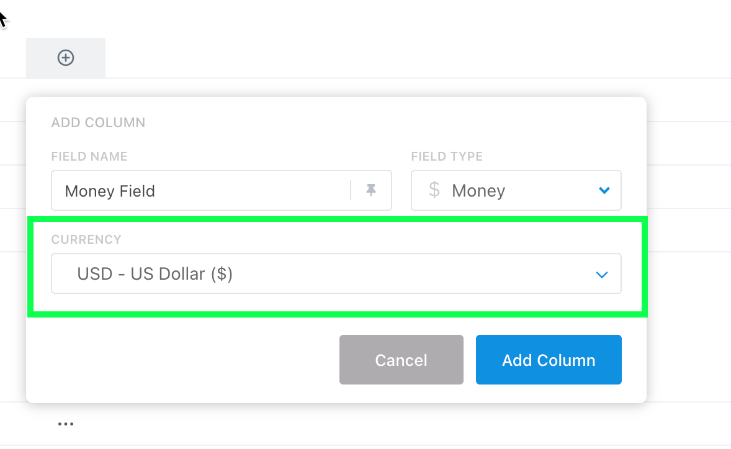Place cursor on "Money Field" text
Viewport: 731px width, 449px height.
(x=110, y=191)
